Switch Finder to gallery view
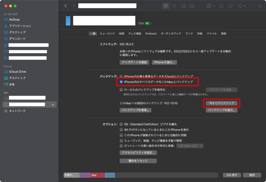This screenshot has width=266, height=182. [x=192, y=6]
